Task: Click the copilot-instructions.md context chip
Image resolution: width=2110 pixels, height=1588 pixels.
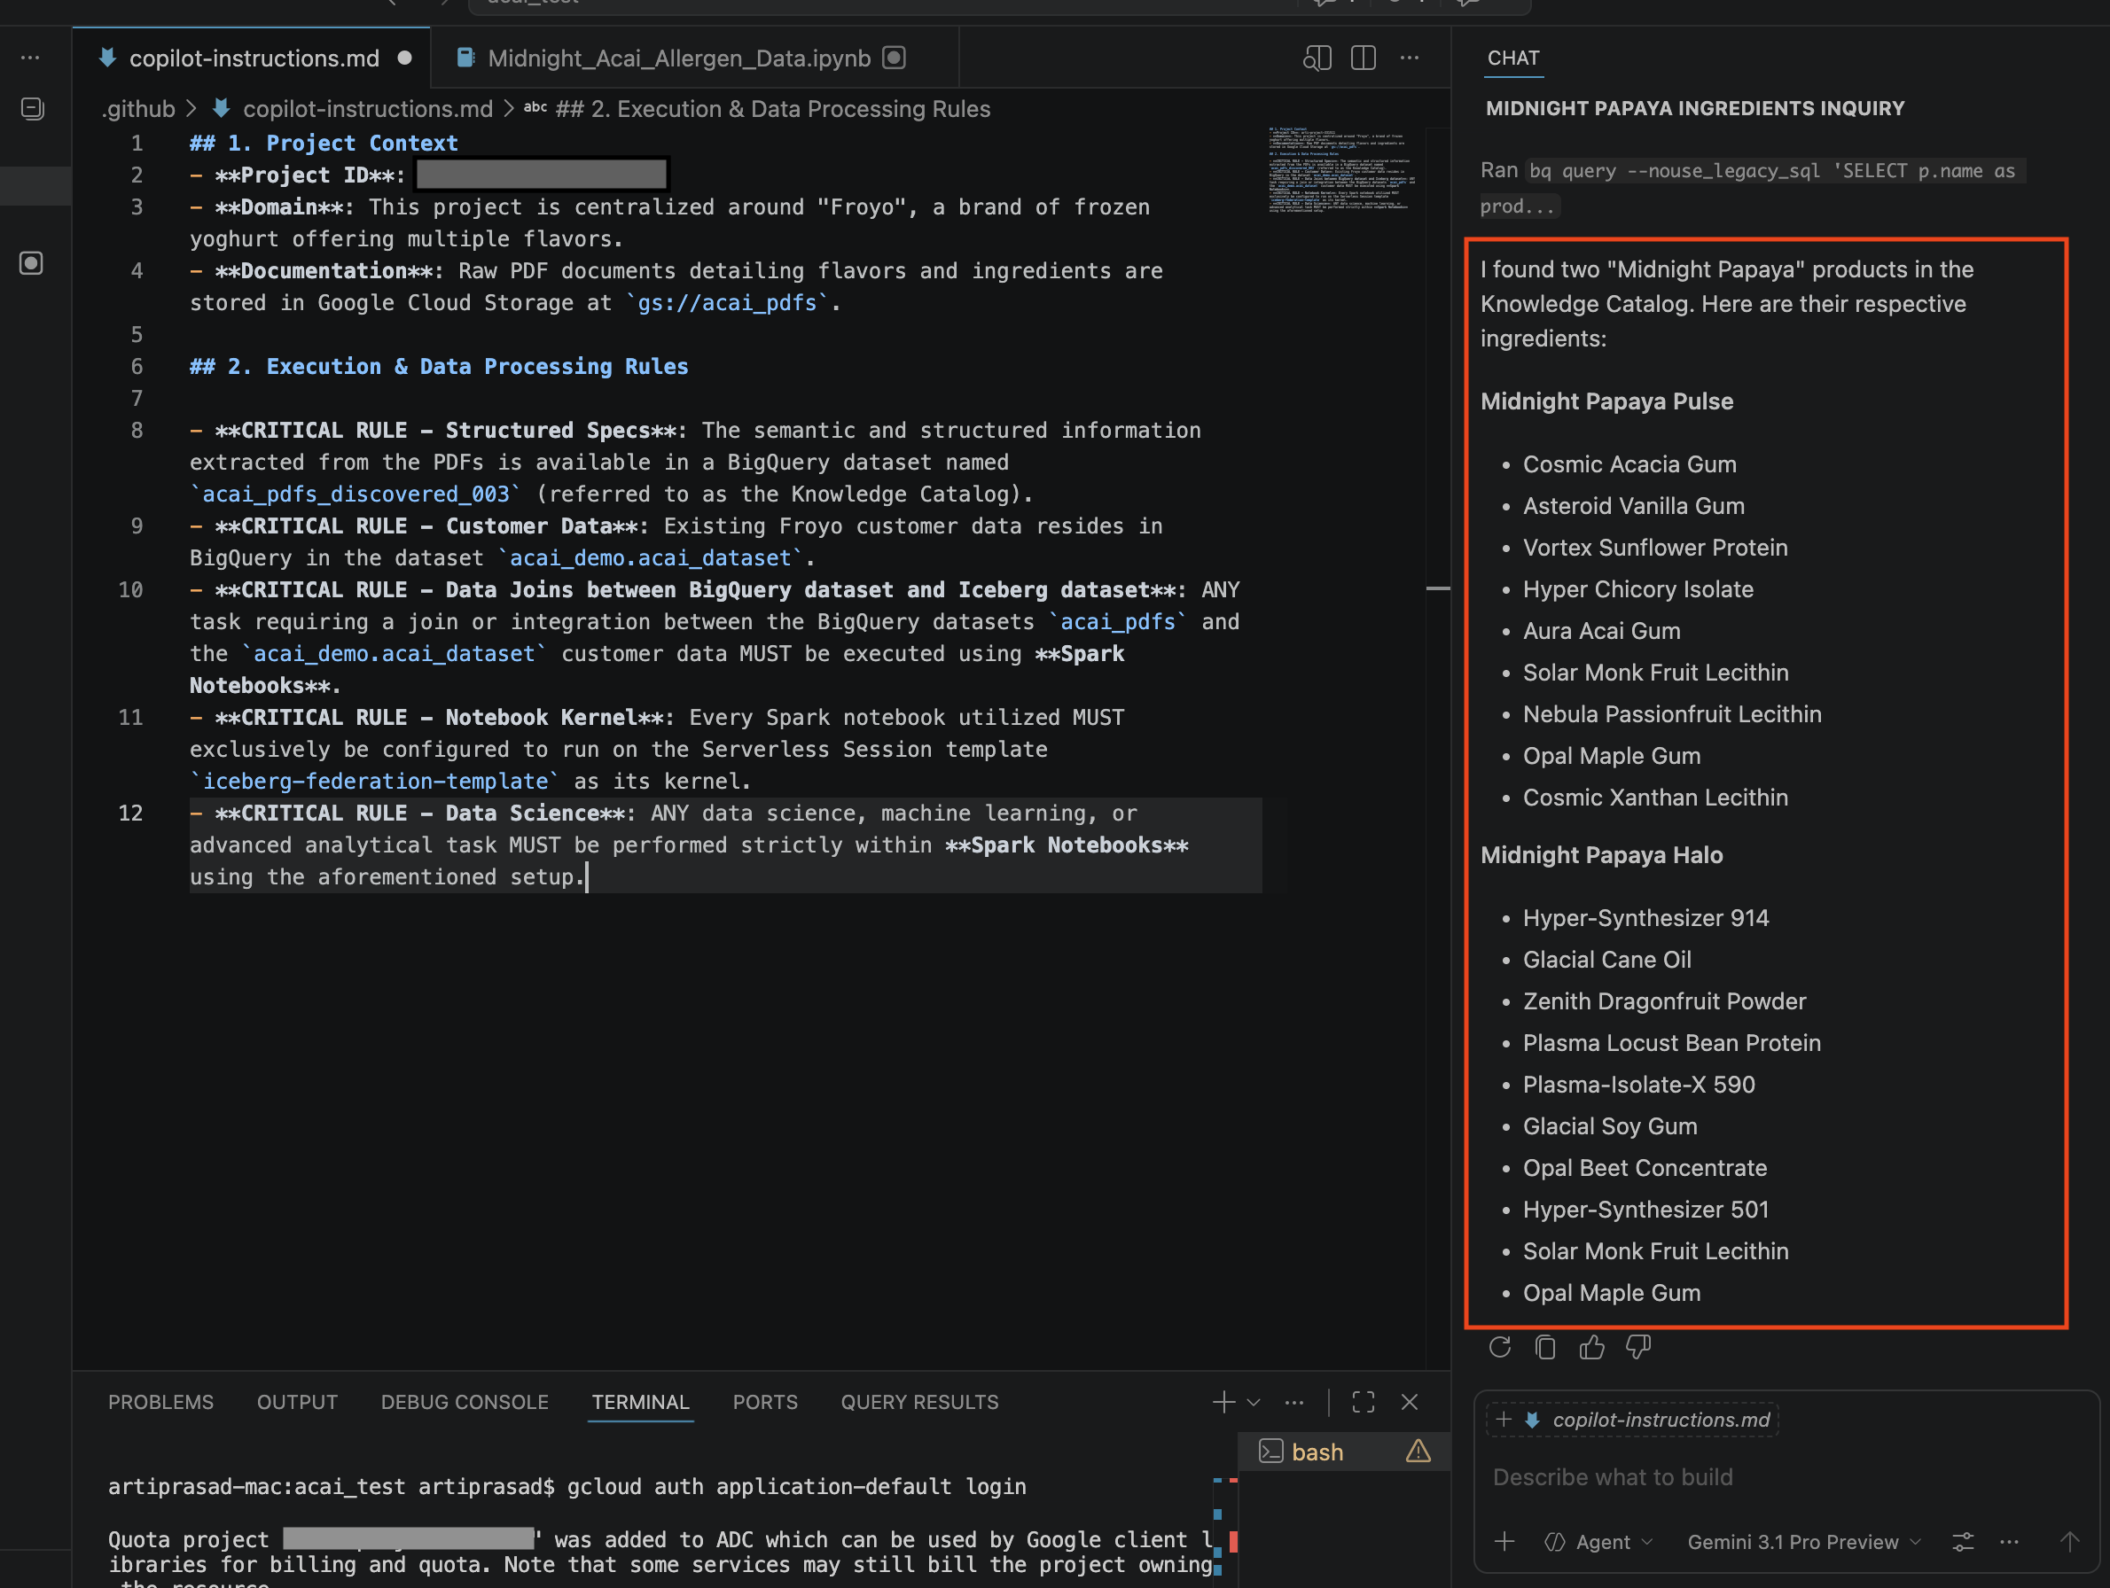Action: tap(1631, 1420)
